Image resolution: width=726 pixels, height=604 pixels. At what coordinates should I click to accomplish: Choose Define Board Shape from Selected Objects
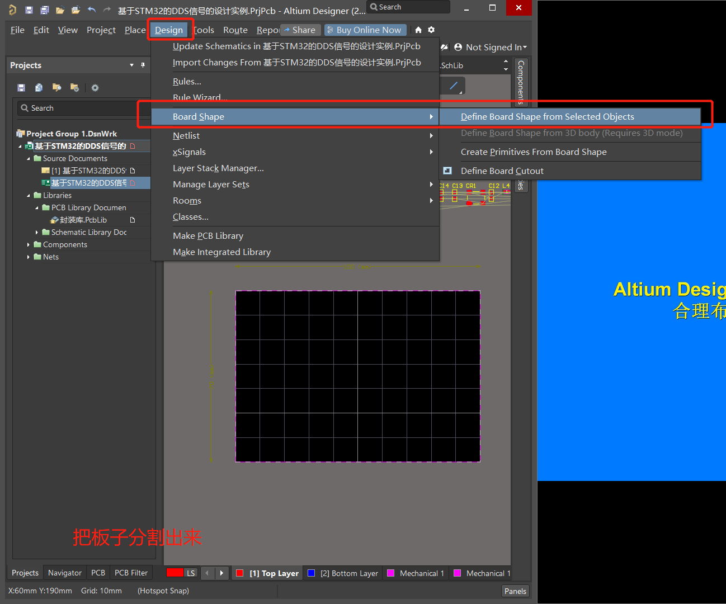(570, 116)
